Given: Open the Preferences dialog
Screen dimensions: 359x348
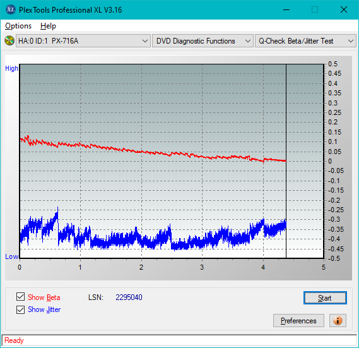Looking at the screenshot, I should coord(298,320).
